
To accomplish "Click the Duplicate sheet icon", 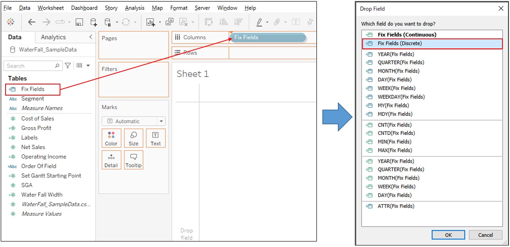I will tap(170, 22).
